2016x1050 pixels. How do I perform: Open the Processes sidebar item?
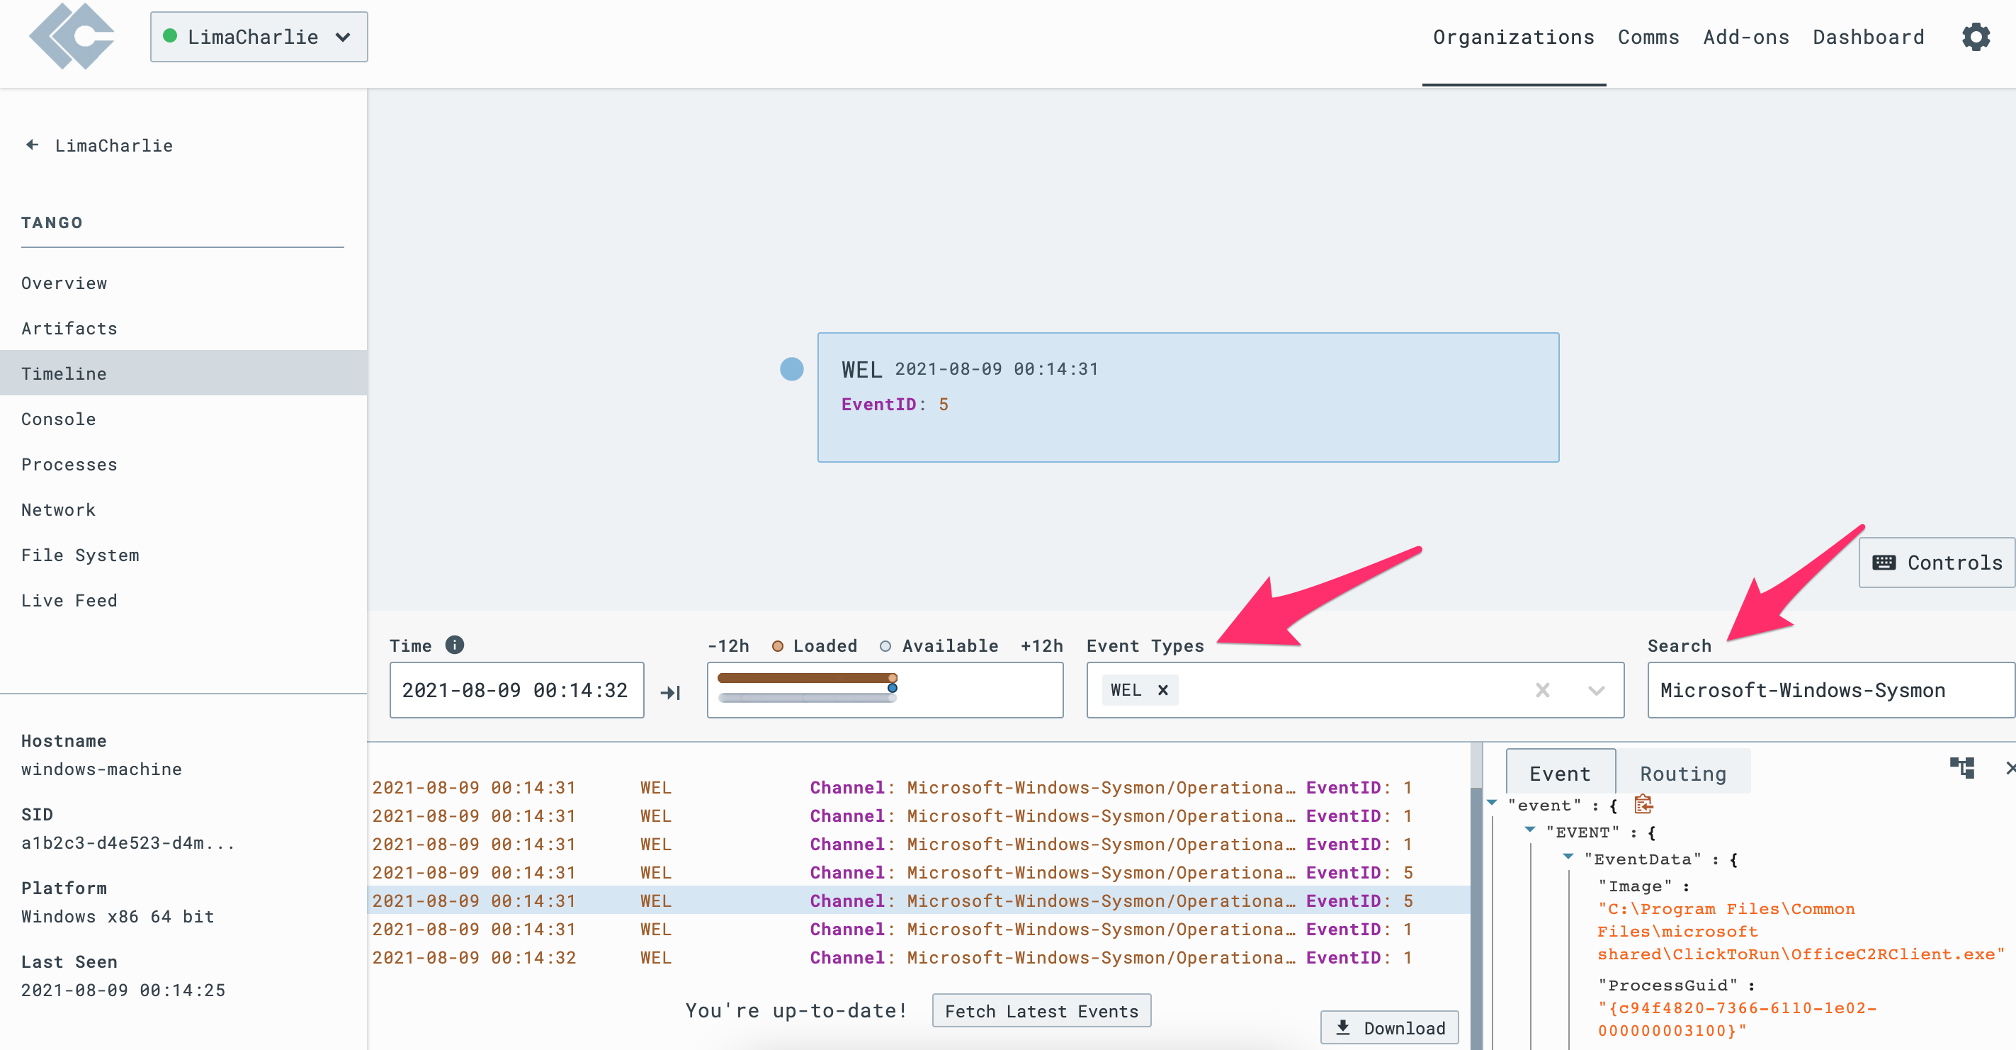click(x=69, y=464)
